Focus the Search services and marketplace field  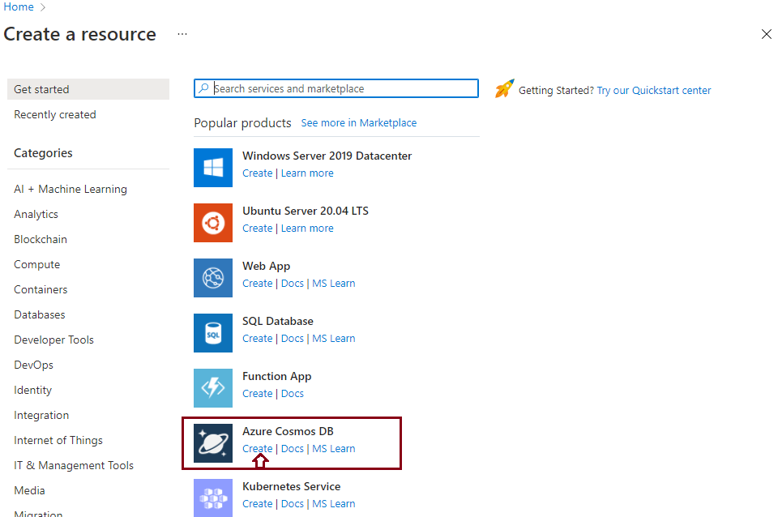[x=336, y=88]
